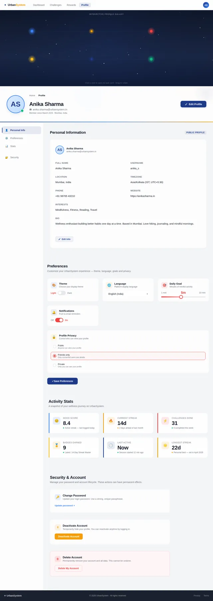Open the Challenges nav item
Image resolution: width=213 pixels, height=601 pixels.
56,5
